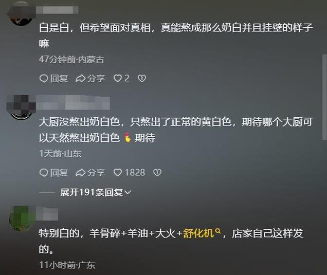Like the Shandong comment showing 1828 likes
Screen dimensions: 327x275
(118, 172)
